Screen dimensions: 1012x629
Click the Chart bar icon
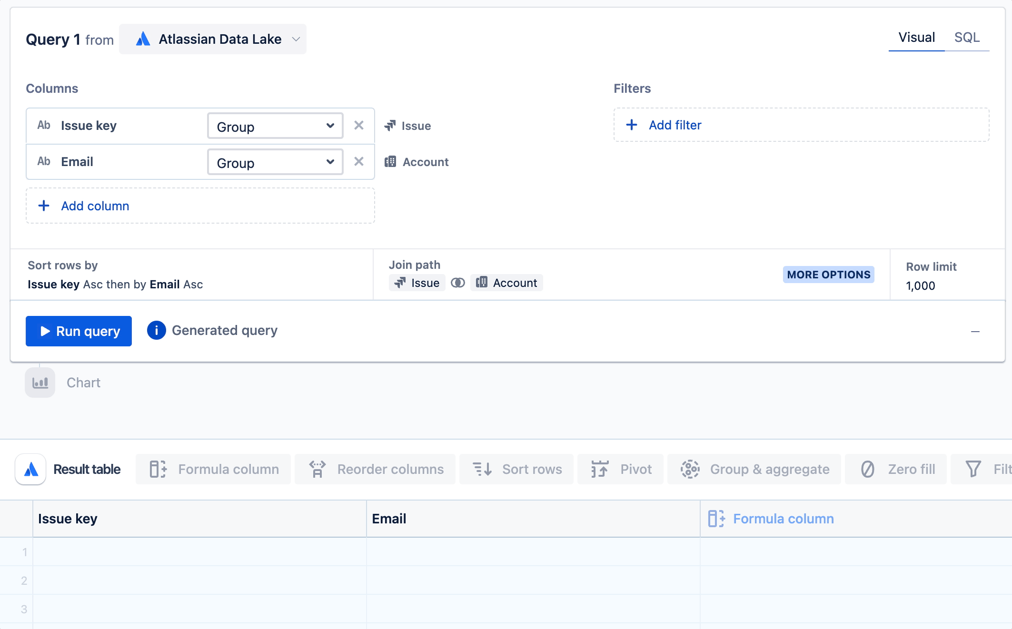click(x=40, y=383)
